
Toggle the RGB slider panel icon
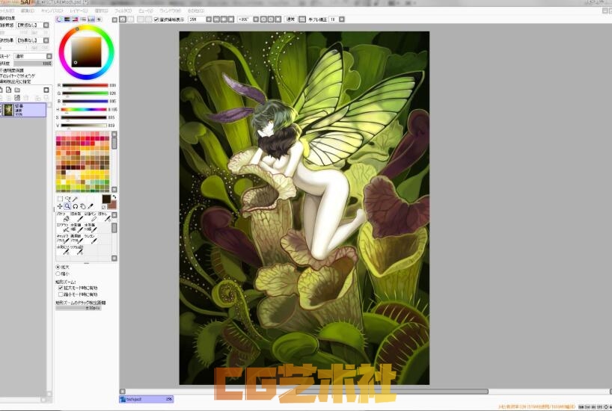tap(67, 19)
